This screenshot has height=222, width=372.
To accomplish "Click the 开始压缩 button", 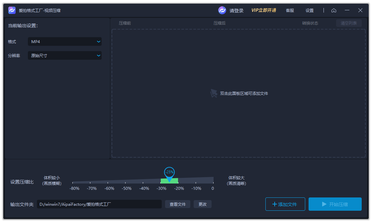I will click(x=335, y=204).
